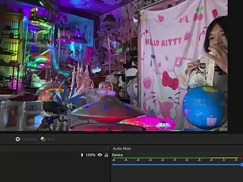Toggle the source lock padlock icon

tap(106, 155)
